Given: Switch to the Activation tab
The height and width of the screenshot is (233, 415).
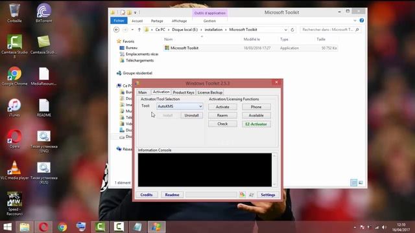Looking at the screenshot, I should pyautogui.click(x=161, y=92).
